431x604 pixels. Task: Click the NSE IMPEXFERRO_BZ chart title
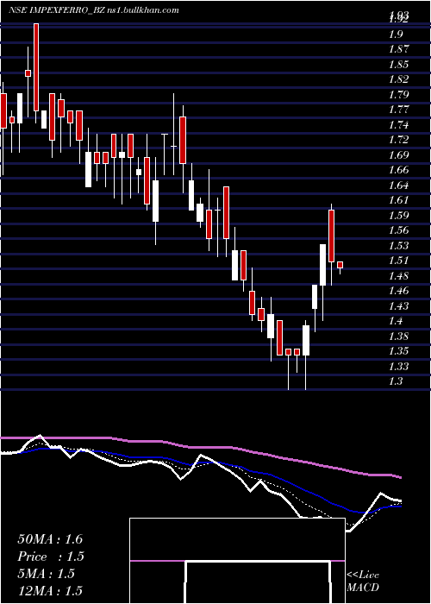coord(57,10)
